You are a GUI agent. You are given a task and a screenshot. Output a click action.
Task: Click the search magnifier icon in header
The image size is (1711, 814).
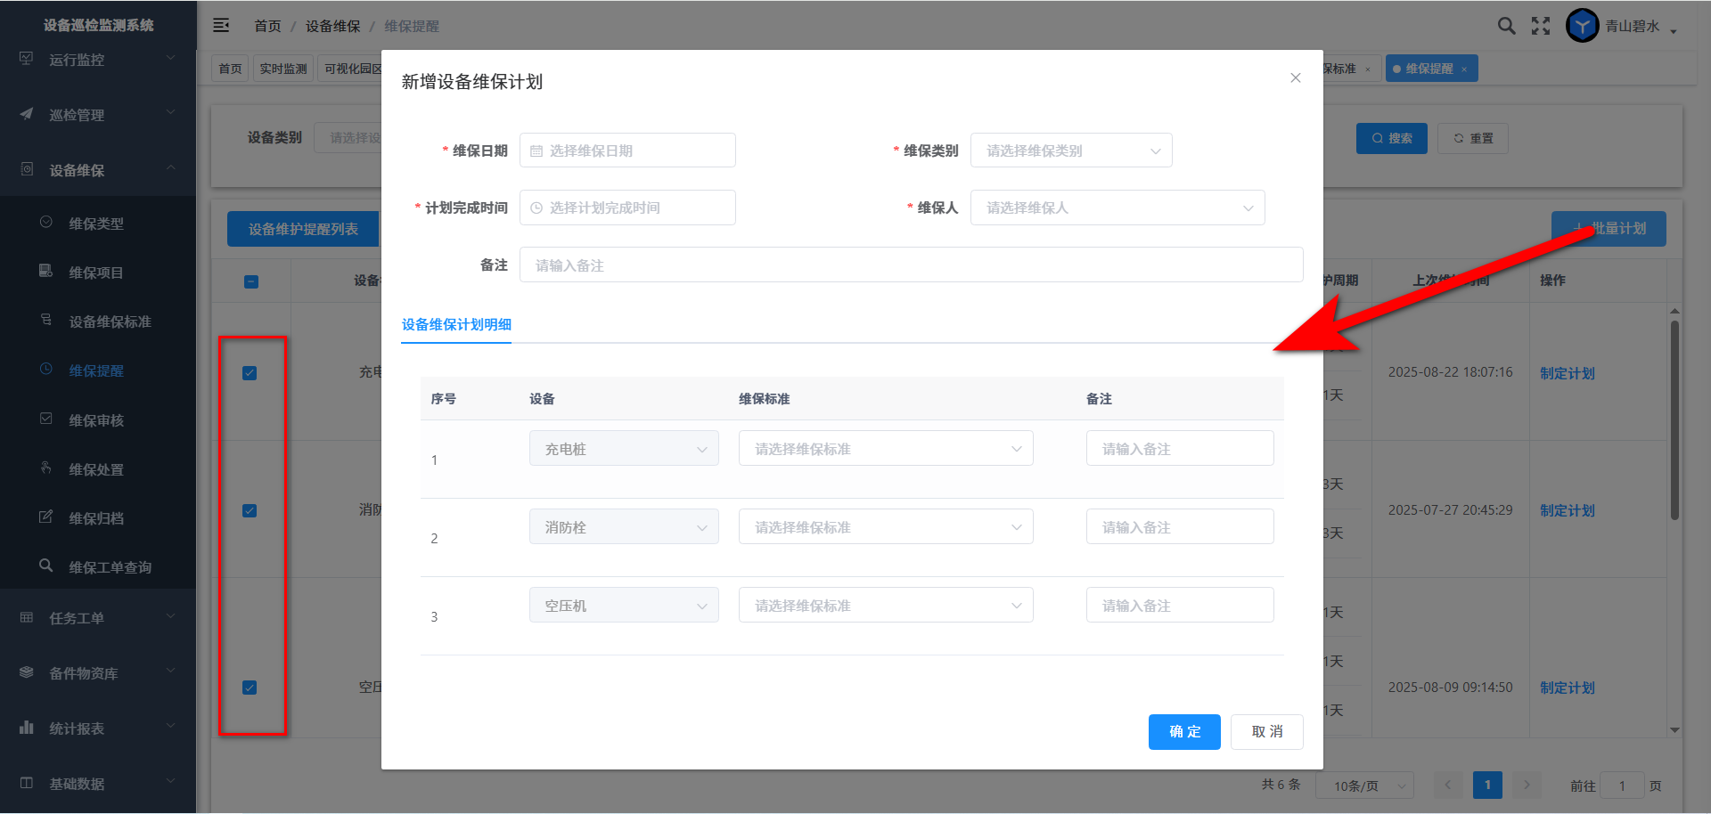(x=1506, y=26)
